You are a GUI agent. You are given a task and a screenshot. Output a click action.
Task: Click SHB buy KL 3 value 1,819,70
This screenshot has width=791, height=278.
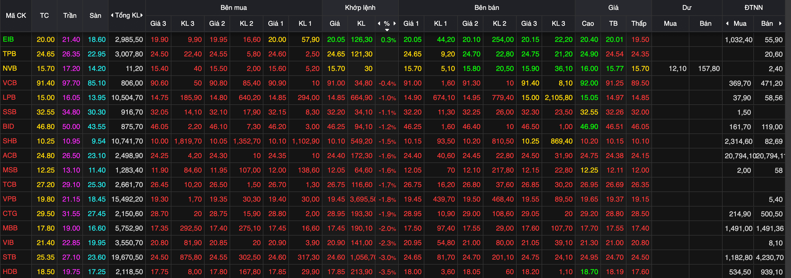188,141
